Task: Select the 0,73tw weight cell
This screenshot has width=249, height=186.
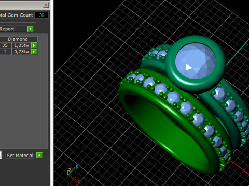Action: click(x=21, y=52)
